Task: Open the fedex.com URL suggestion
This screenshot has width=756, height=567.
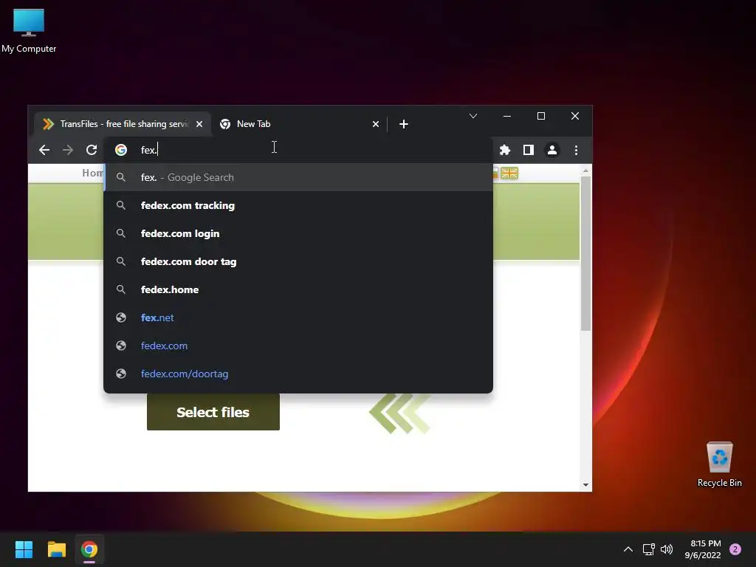Action: 298,346
